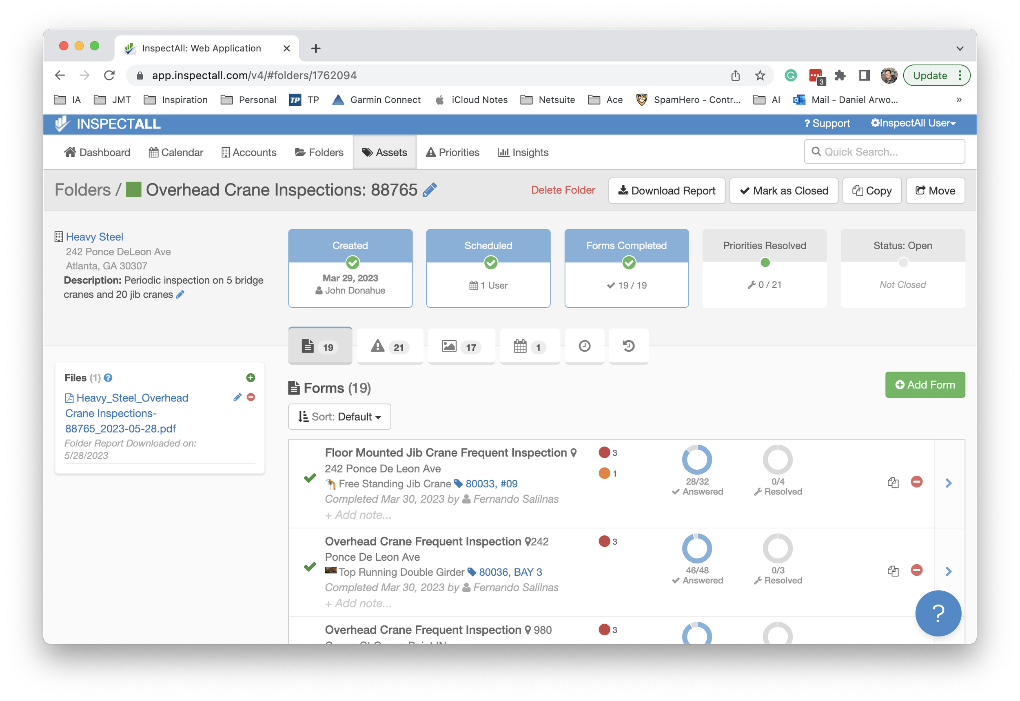
Task: Click the green folder color square
Action: pos(133,190)
